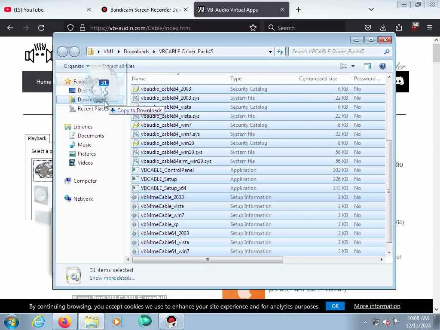Change view with the view icon
Viewport: 440px width, 330px height.
tap(344, 66)
